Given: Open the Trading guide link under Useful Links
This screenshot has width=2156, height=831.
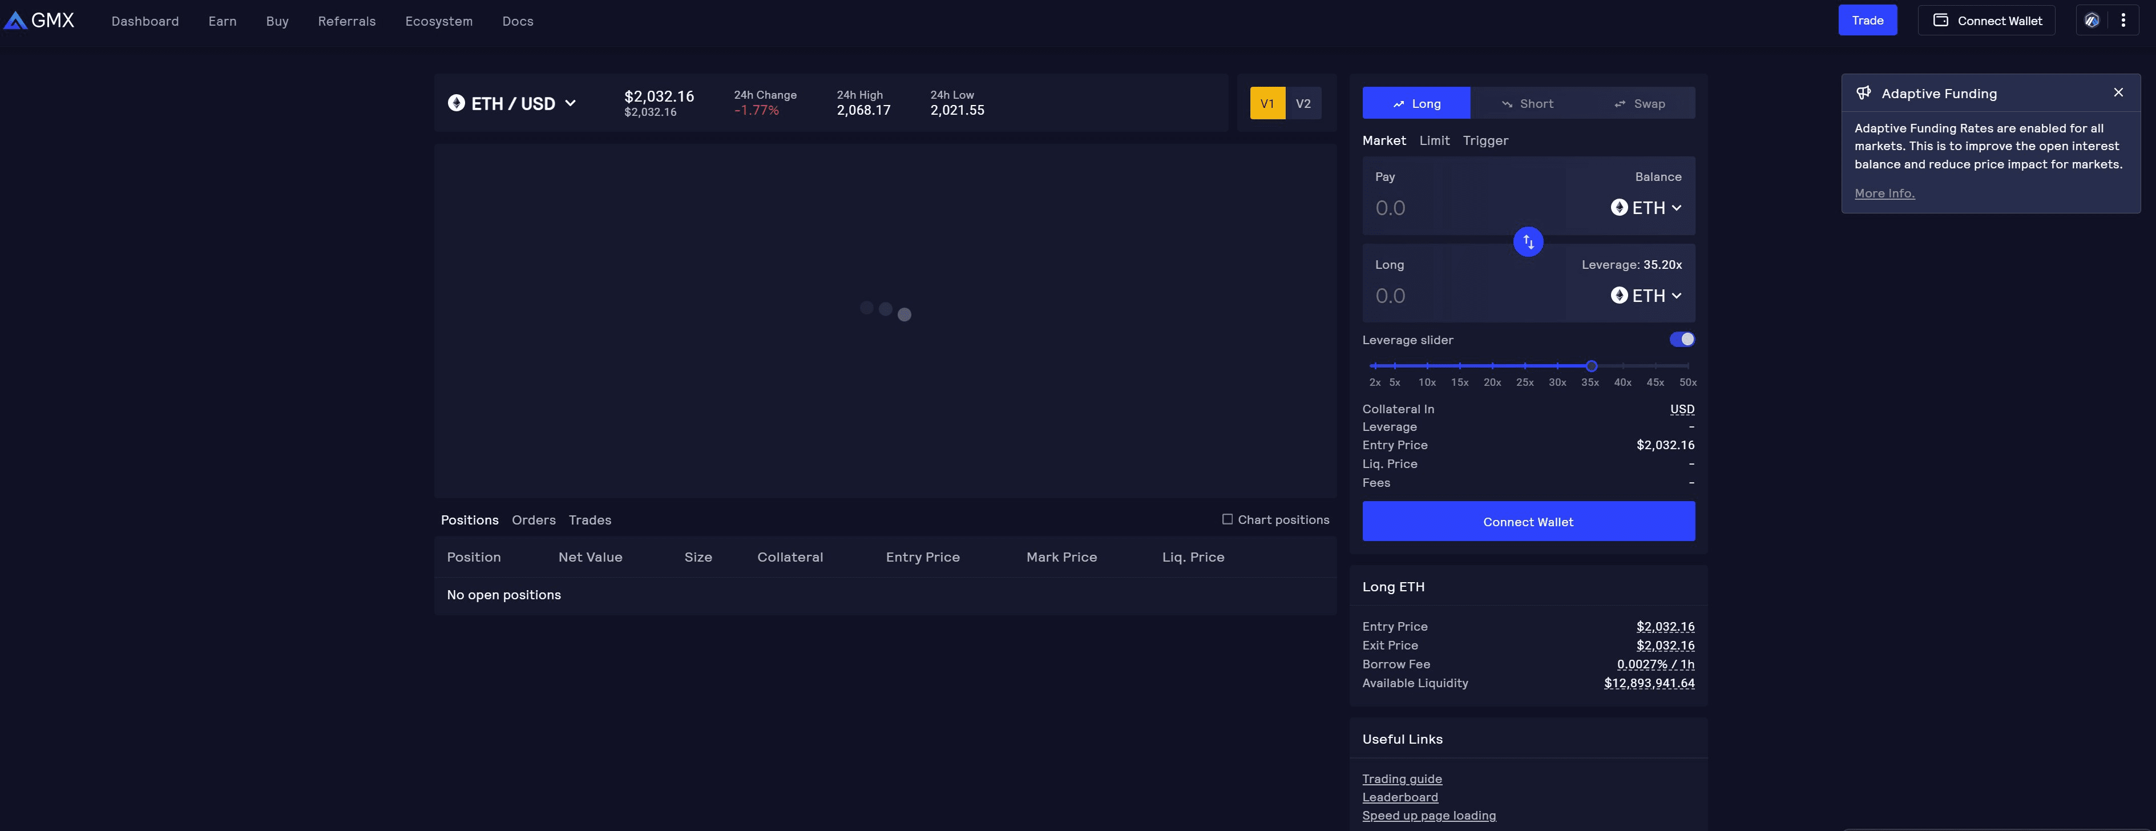Looking at the screenshot, I should pyautogui.click(x=1402, y=778).
